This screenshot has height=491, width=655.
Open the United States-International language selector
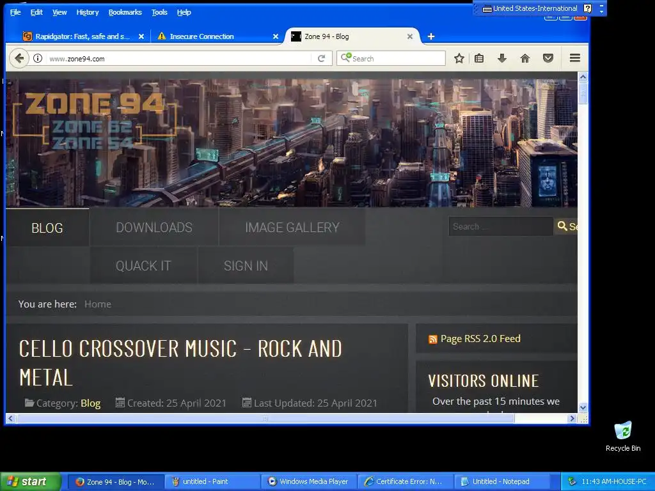click(x=530, y=8)
